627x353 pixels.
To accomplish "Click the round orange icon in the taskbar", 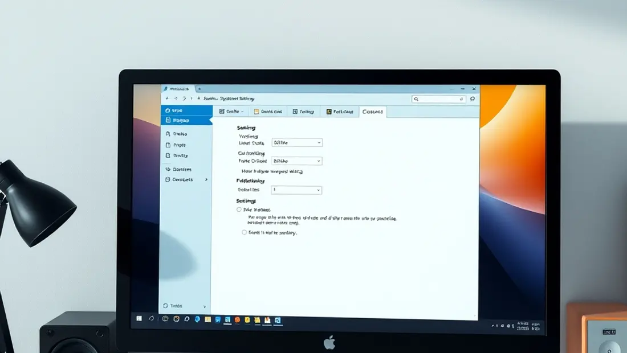I will (x=237, y=319).
